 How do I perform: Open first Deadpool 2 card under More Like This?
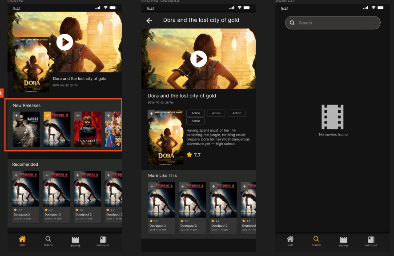pos(161,207)
